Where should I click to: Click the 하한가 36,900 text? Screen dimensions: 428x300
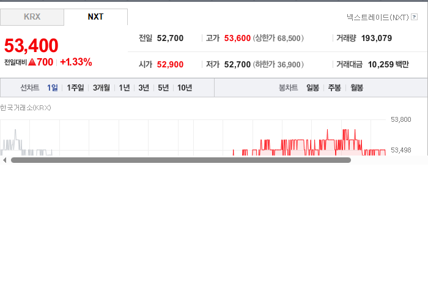tap(278, 64)
